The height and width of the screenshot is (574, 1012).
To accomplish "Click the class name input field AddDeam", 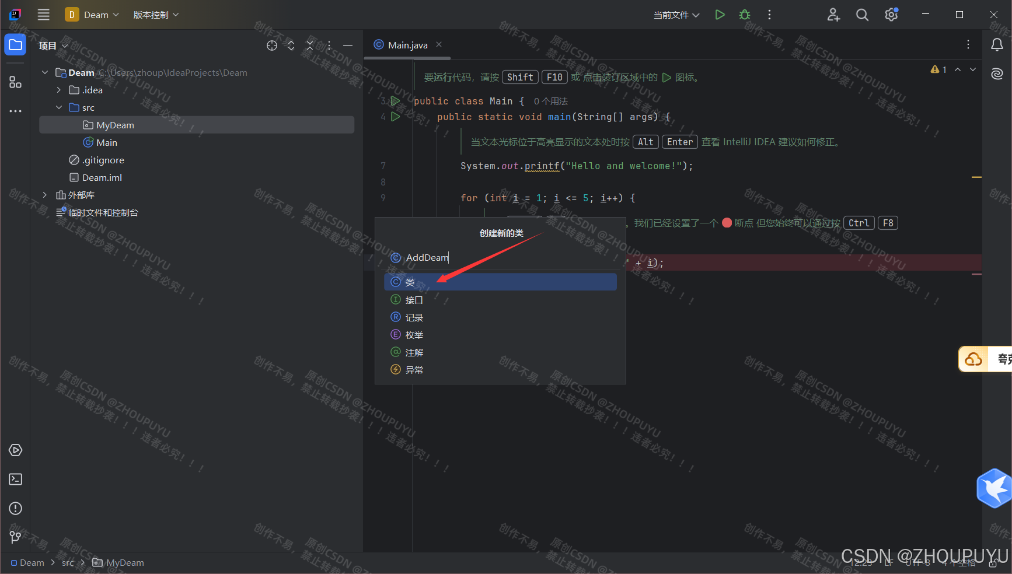I will point(500,257).
